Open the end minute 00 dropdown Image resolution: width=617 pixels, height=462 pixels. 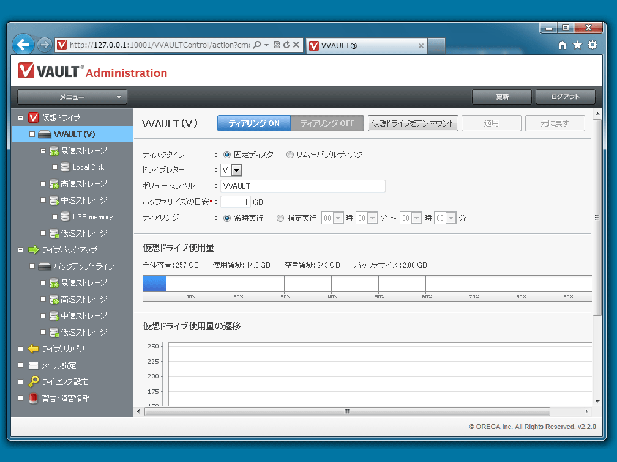tap(451, 218)
